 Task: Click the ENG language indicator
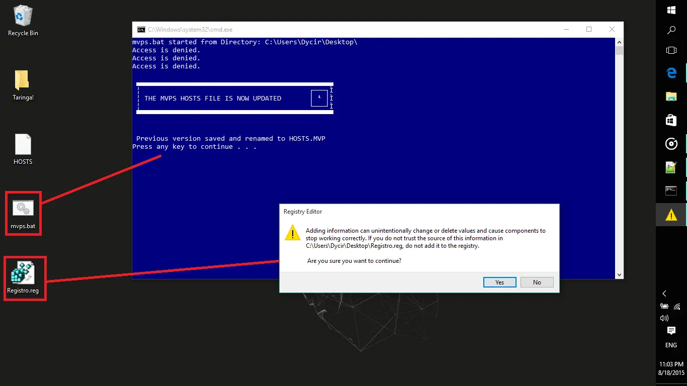point(671,345)
